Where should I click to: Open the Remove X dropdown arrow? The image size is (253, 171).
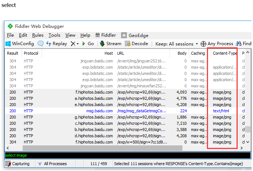click(78, 44)
